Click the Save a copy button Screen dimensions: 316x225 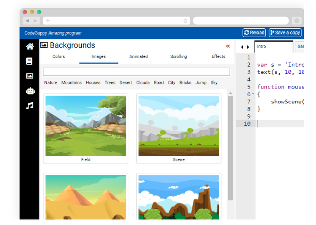285,33
